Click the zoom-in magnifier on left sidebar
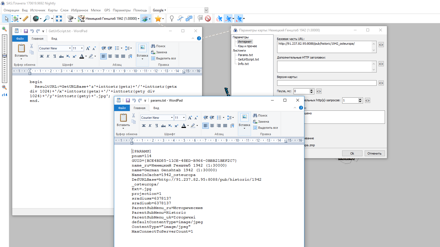Image resolution: width=440 pixels, height=247 pixels. click(x=4, y=29)
